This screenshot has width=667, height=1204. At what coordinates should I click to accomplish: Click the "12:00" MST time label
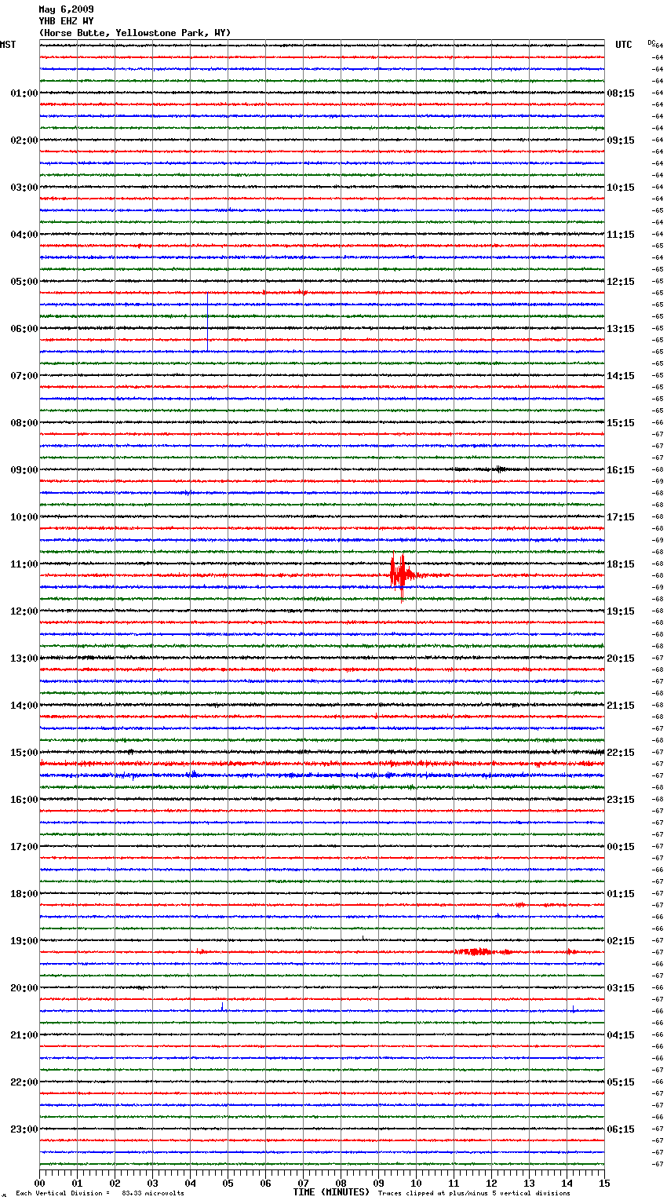tap(24, 611)
